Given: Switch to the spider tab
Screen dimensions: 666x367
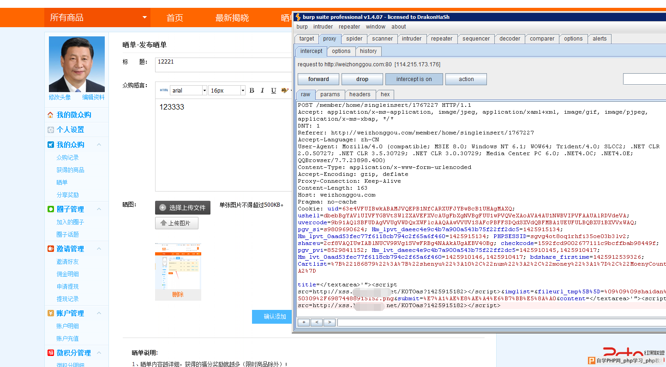Looking at the screenshot, I should [x=354, y=39].
